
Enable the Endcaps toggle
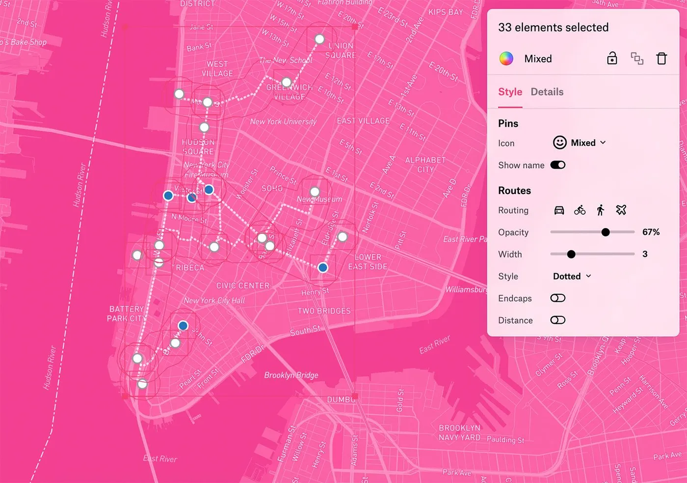coord(558,298)
